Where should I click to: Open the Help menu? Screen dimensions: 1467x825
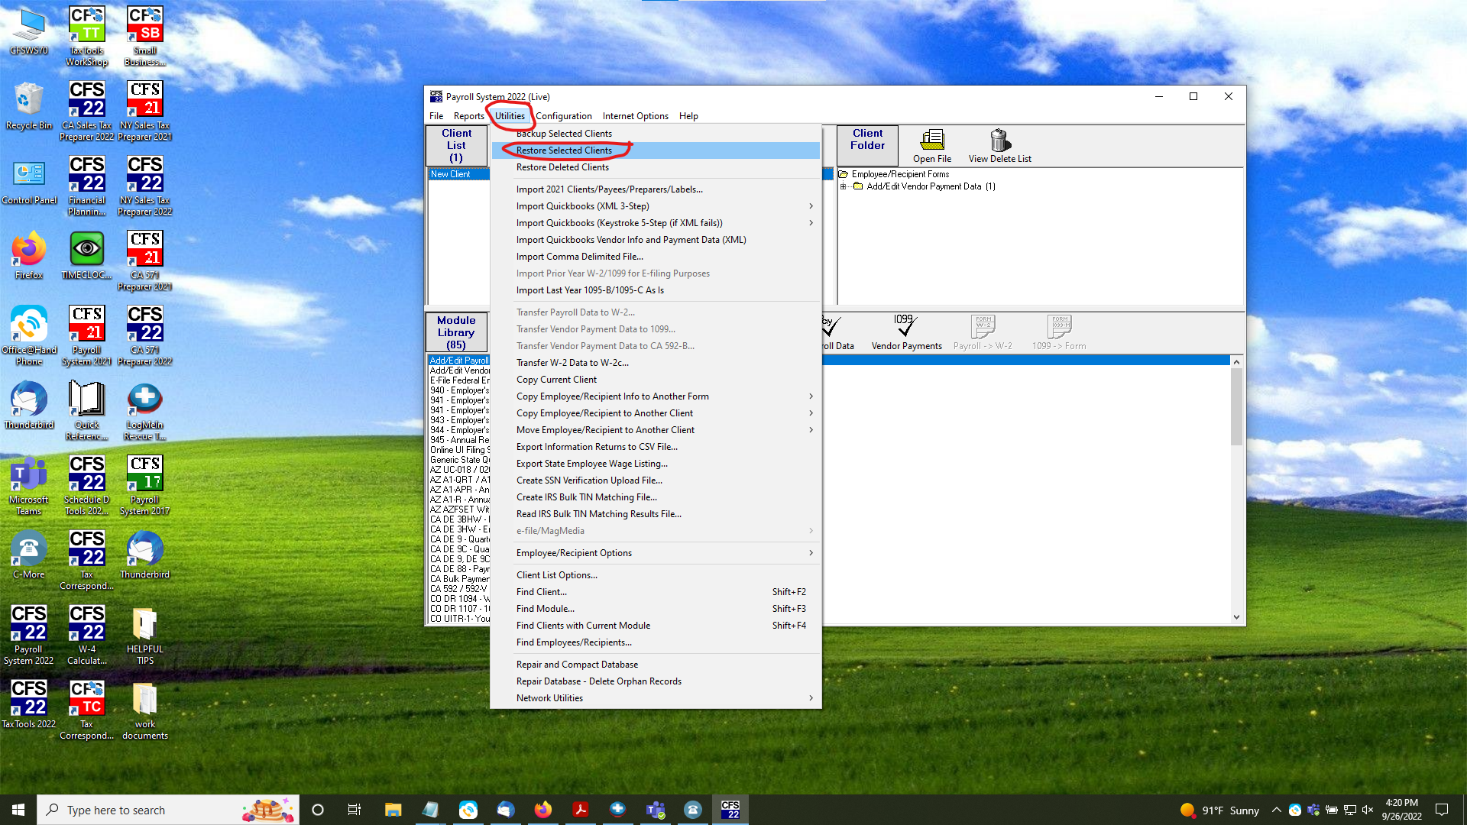pos(688,116)
